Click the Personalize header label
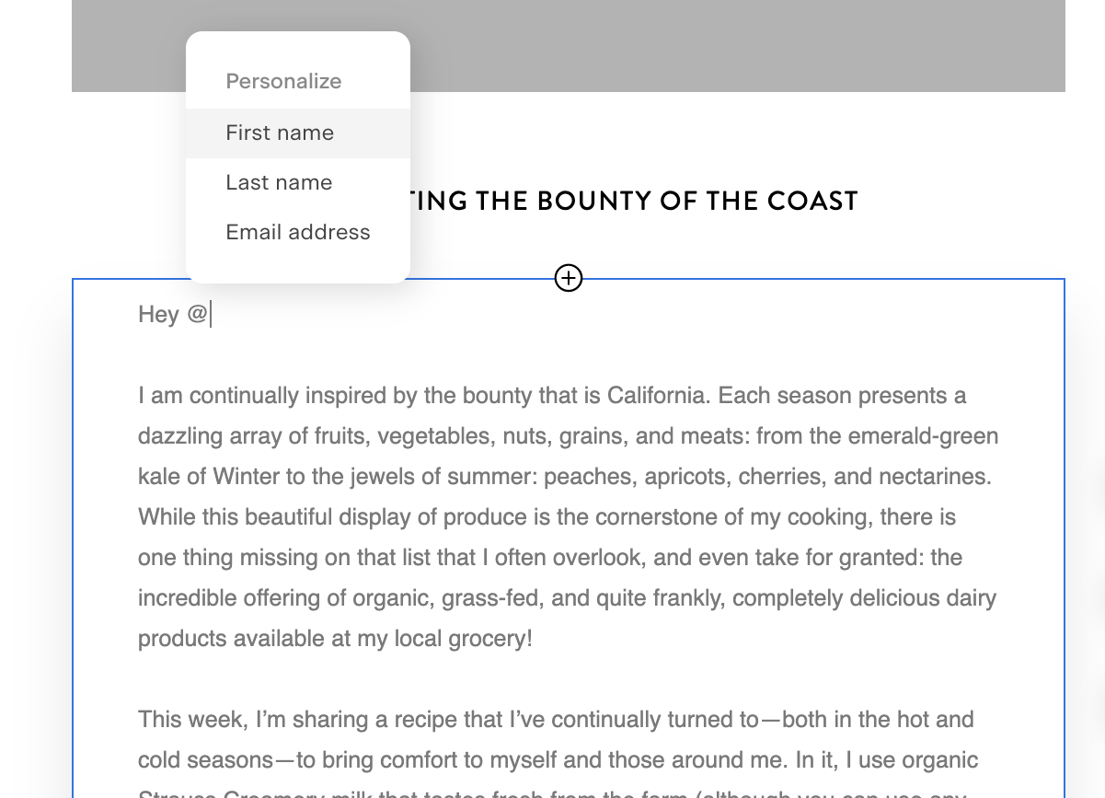 (x=283, y=81)
